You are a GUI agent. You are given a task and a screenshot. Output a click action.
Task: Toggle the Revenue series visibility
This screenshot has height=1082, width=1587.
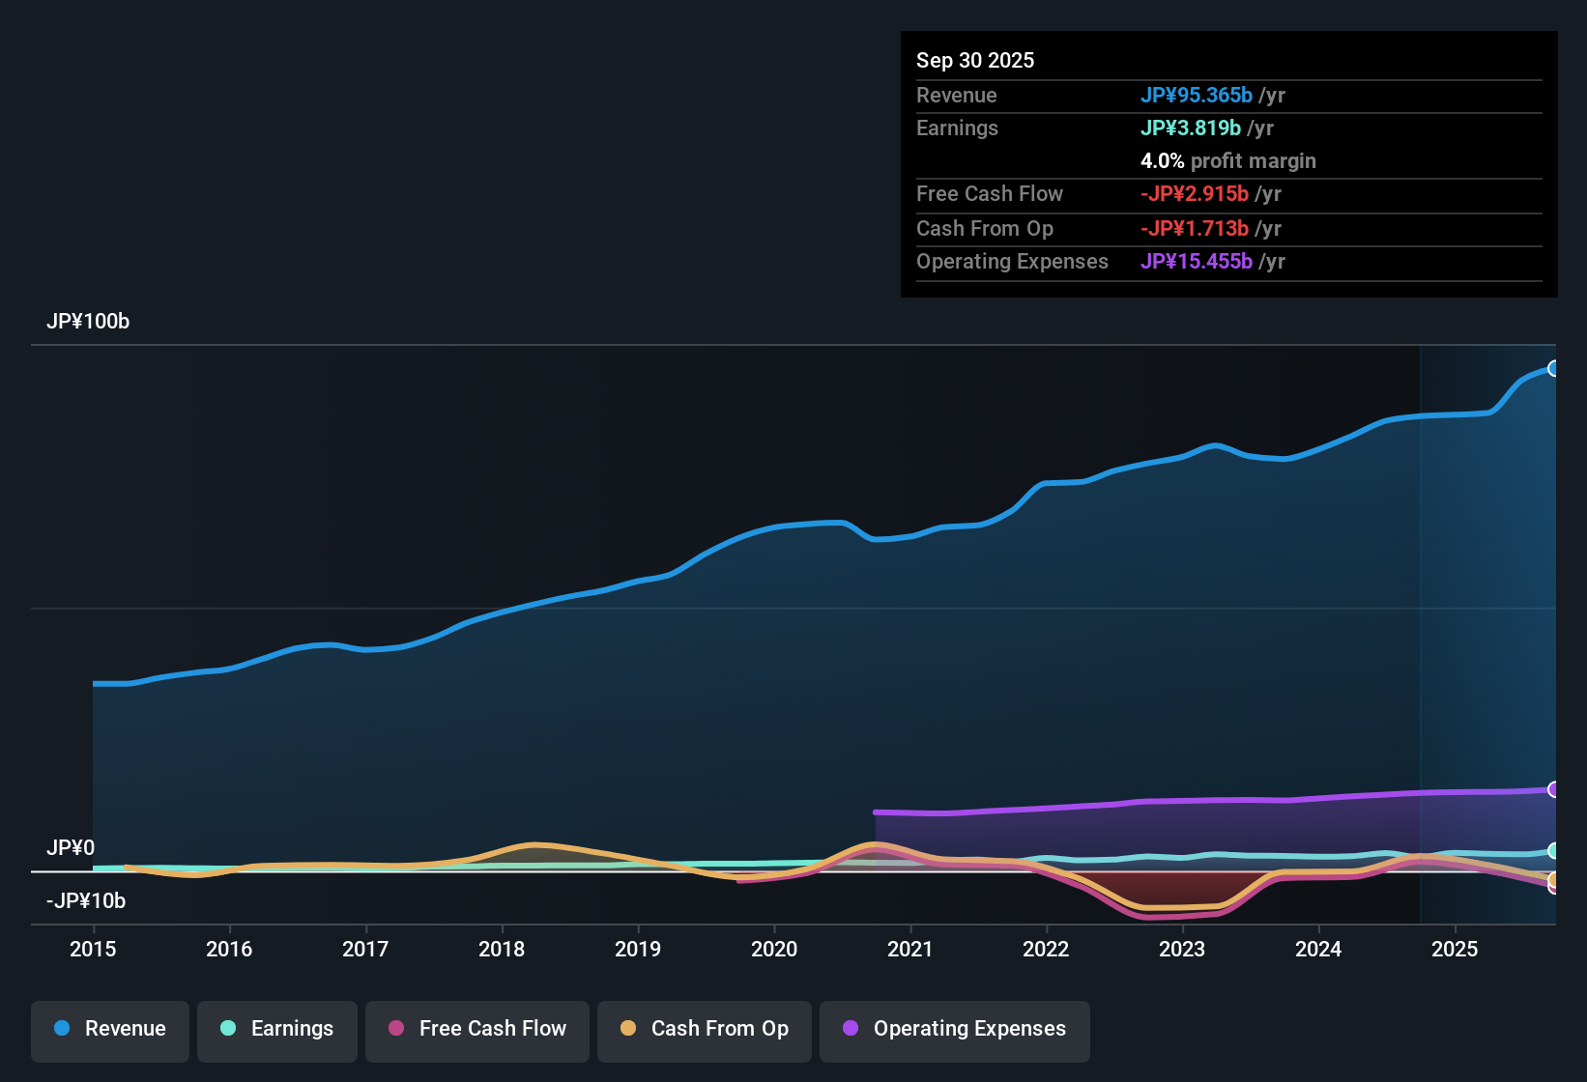[109, 1029]
